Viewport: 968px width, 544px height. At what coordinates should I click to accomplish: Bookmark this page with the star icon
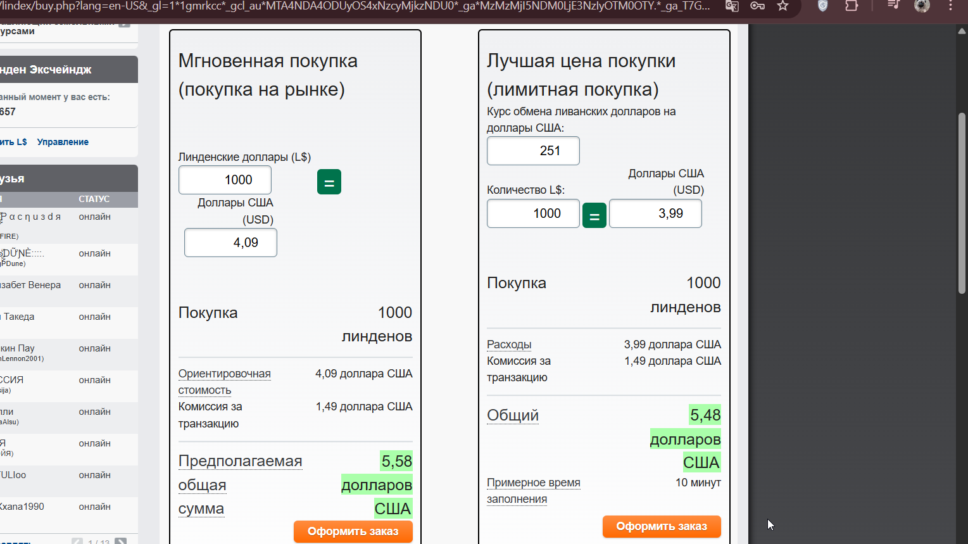(x=783, y=6)
